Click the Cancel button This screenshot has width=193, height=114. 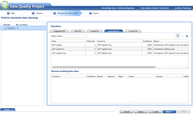point(126,112)
